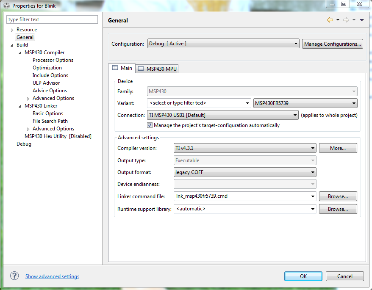Select Processor Options in the tree
372x290 pixels.
pos(53,60)
